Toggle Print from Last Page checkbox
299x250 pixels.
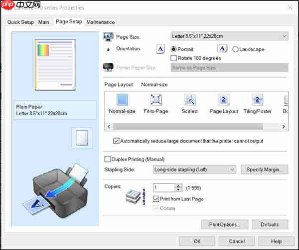156,199
